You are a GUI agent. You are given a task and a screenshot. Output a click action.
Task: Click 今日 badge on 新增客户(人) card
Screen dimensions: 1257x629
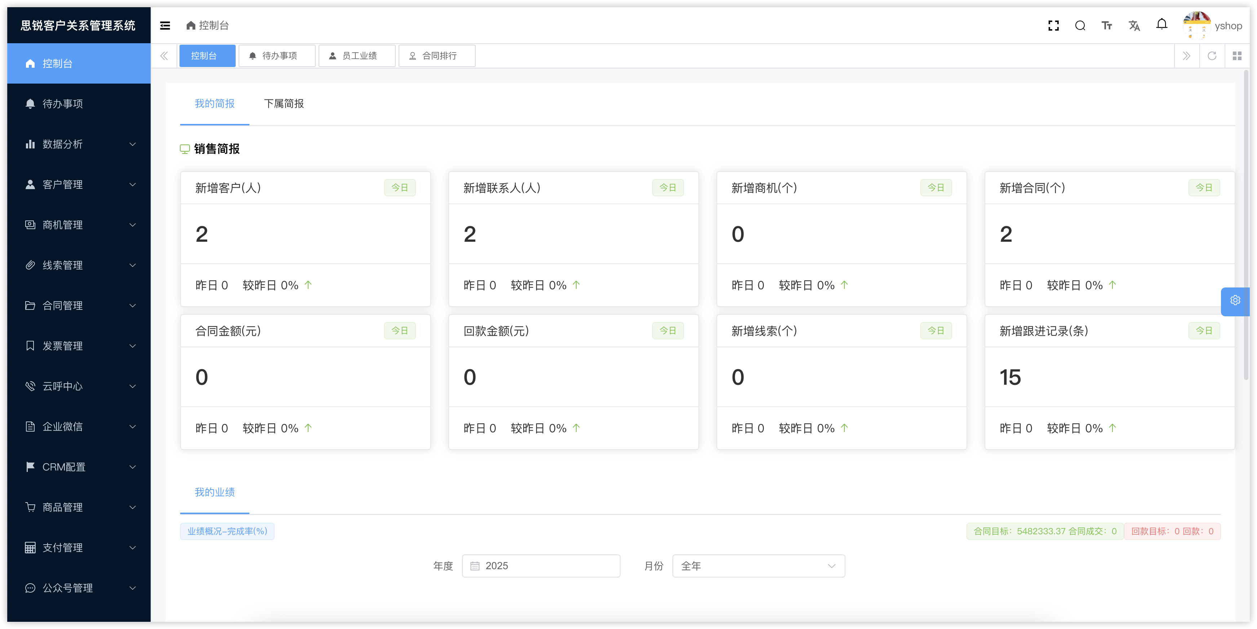(400, 187)
